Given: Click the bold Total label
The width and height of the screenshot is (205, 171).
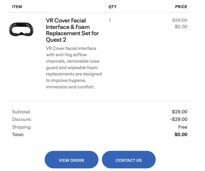Looking at the screenshot, I should click(x=18, y=134).
